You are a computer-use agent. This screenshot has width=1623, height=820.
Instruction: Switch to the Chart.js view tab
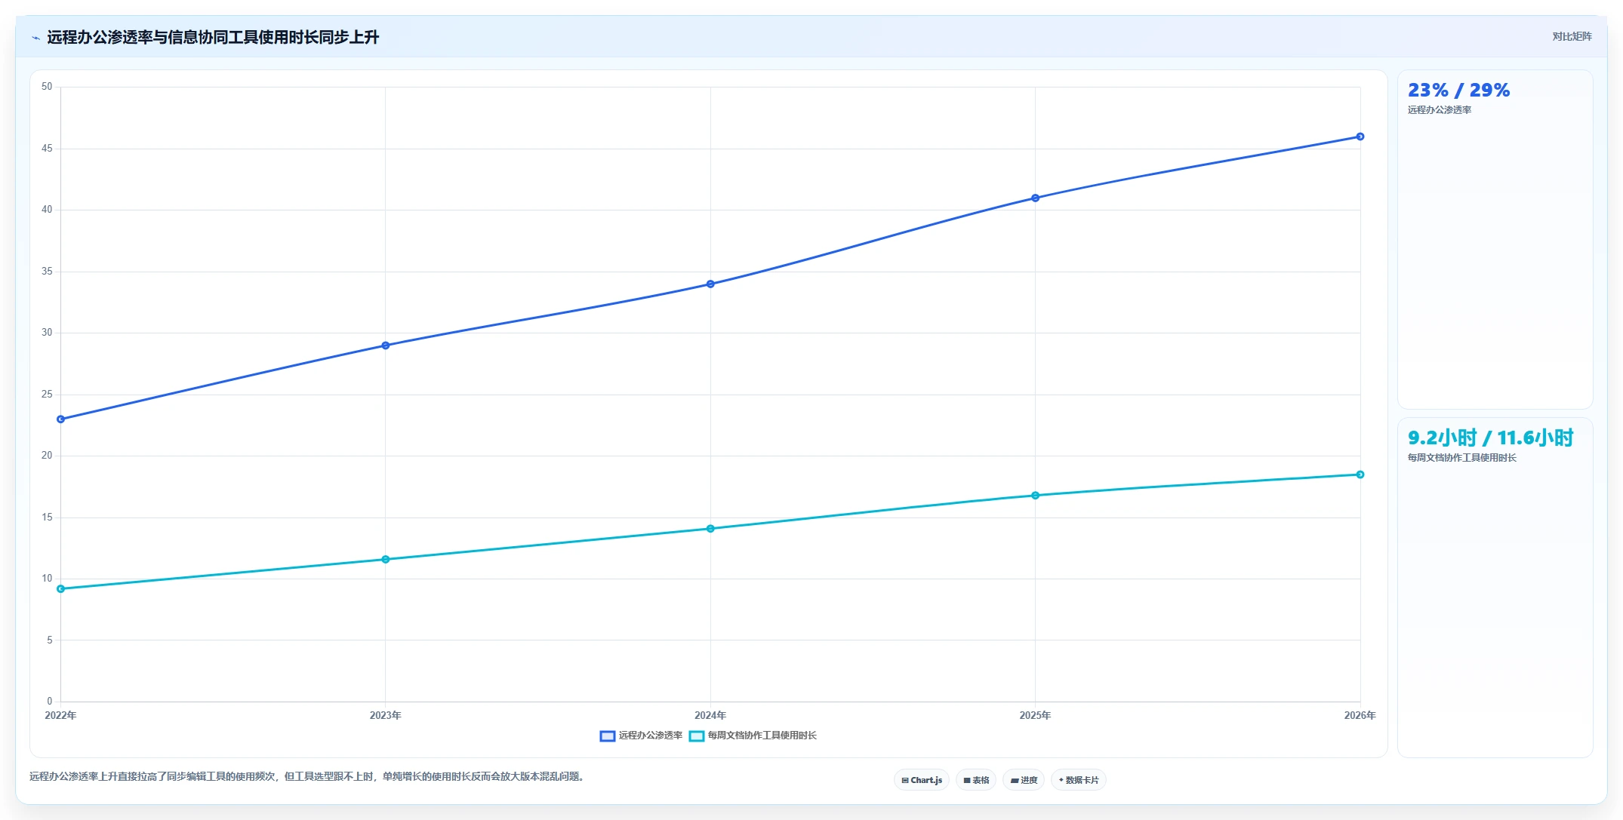point(922,780)
